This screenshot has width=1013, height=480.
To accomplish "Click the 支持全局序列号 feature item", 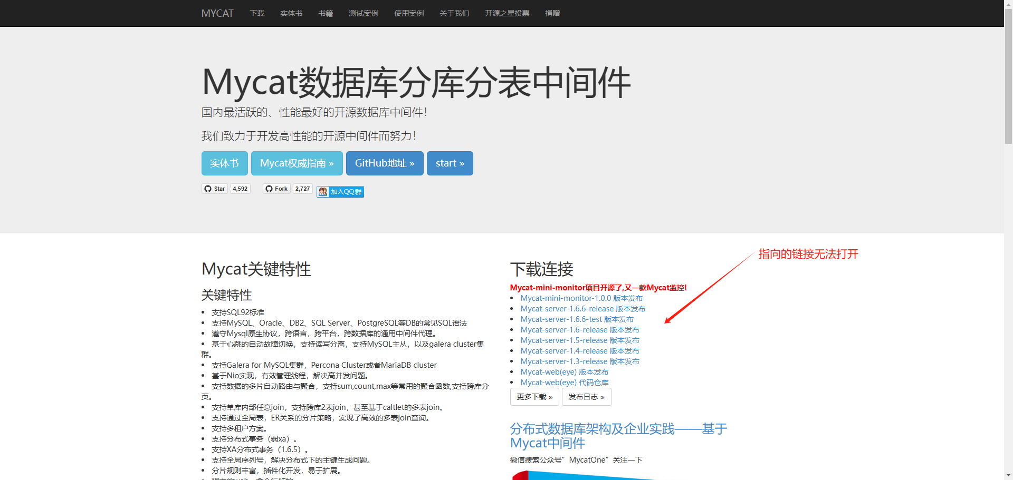I will click(291, 460).
